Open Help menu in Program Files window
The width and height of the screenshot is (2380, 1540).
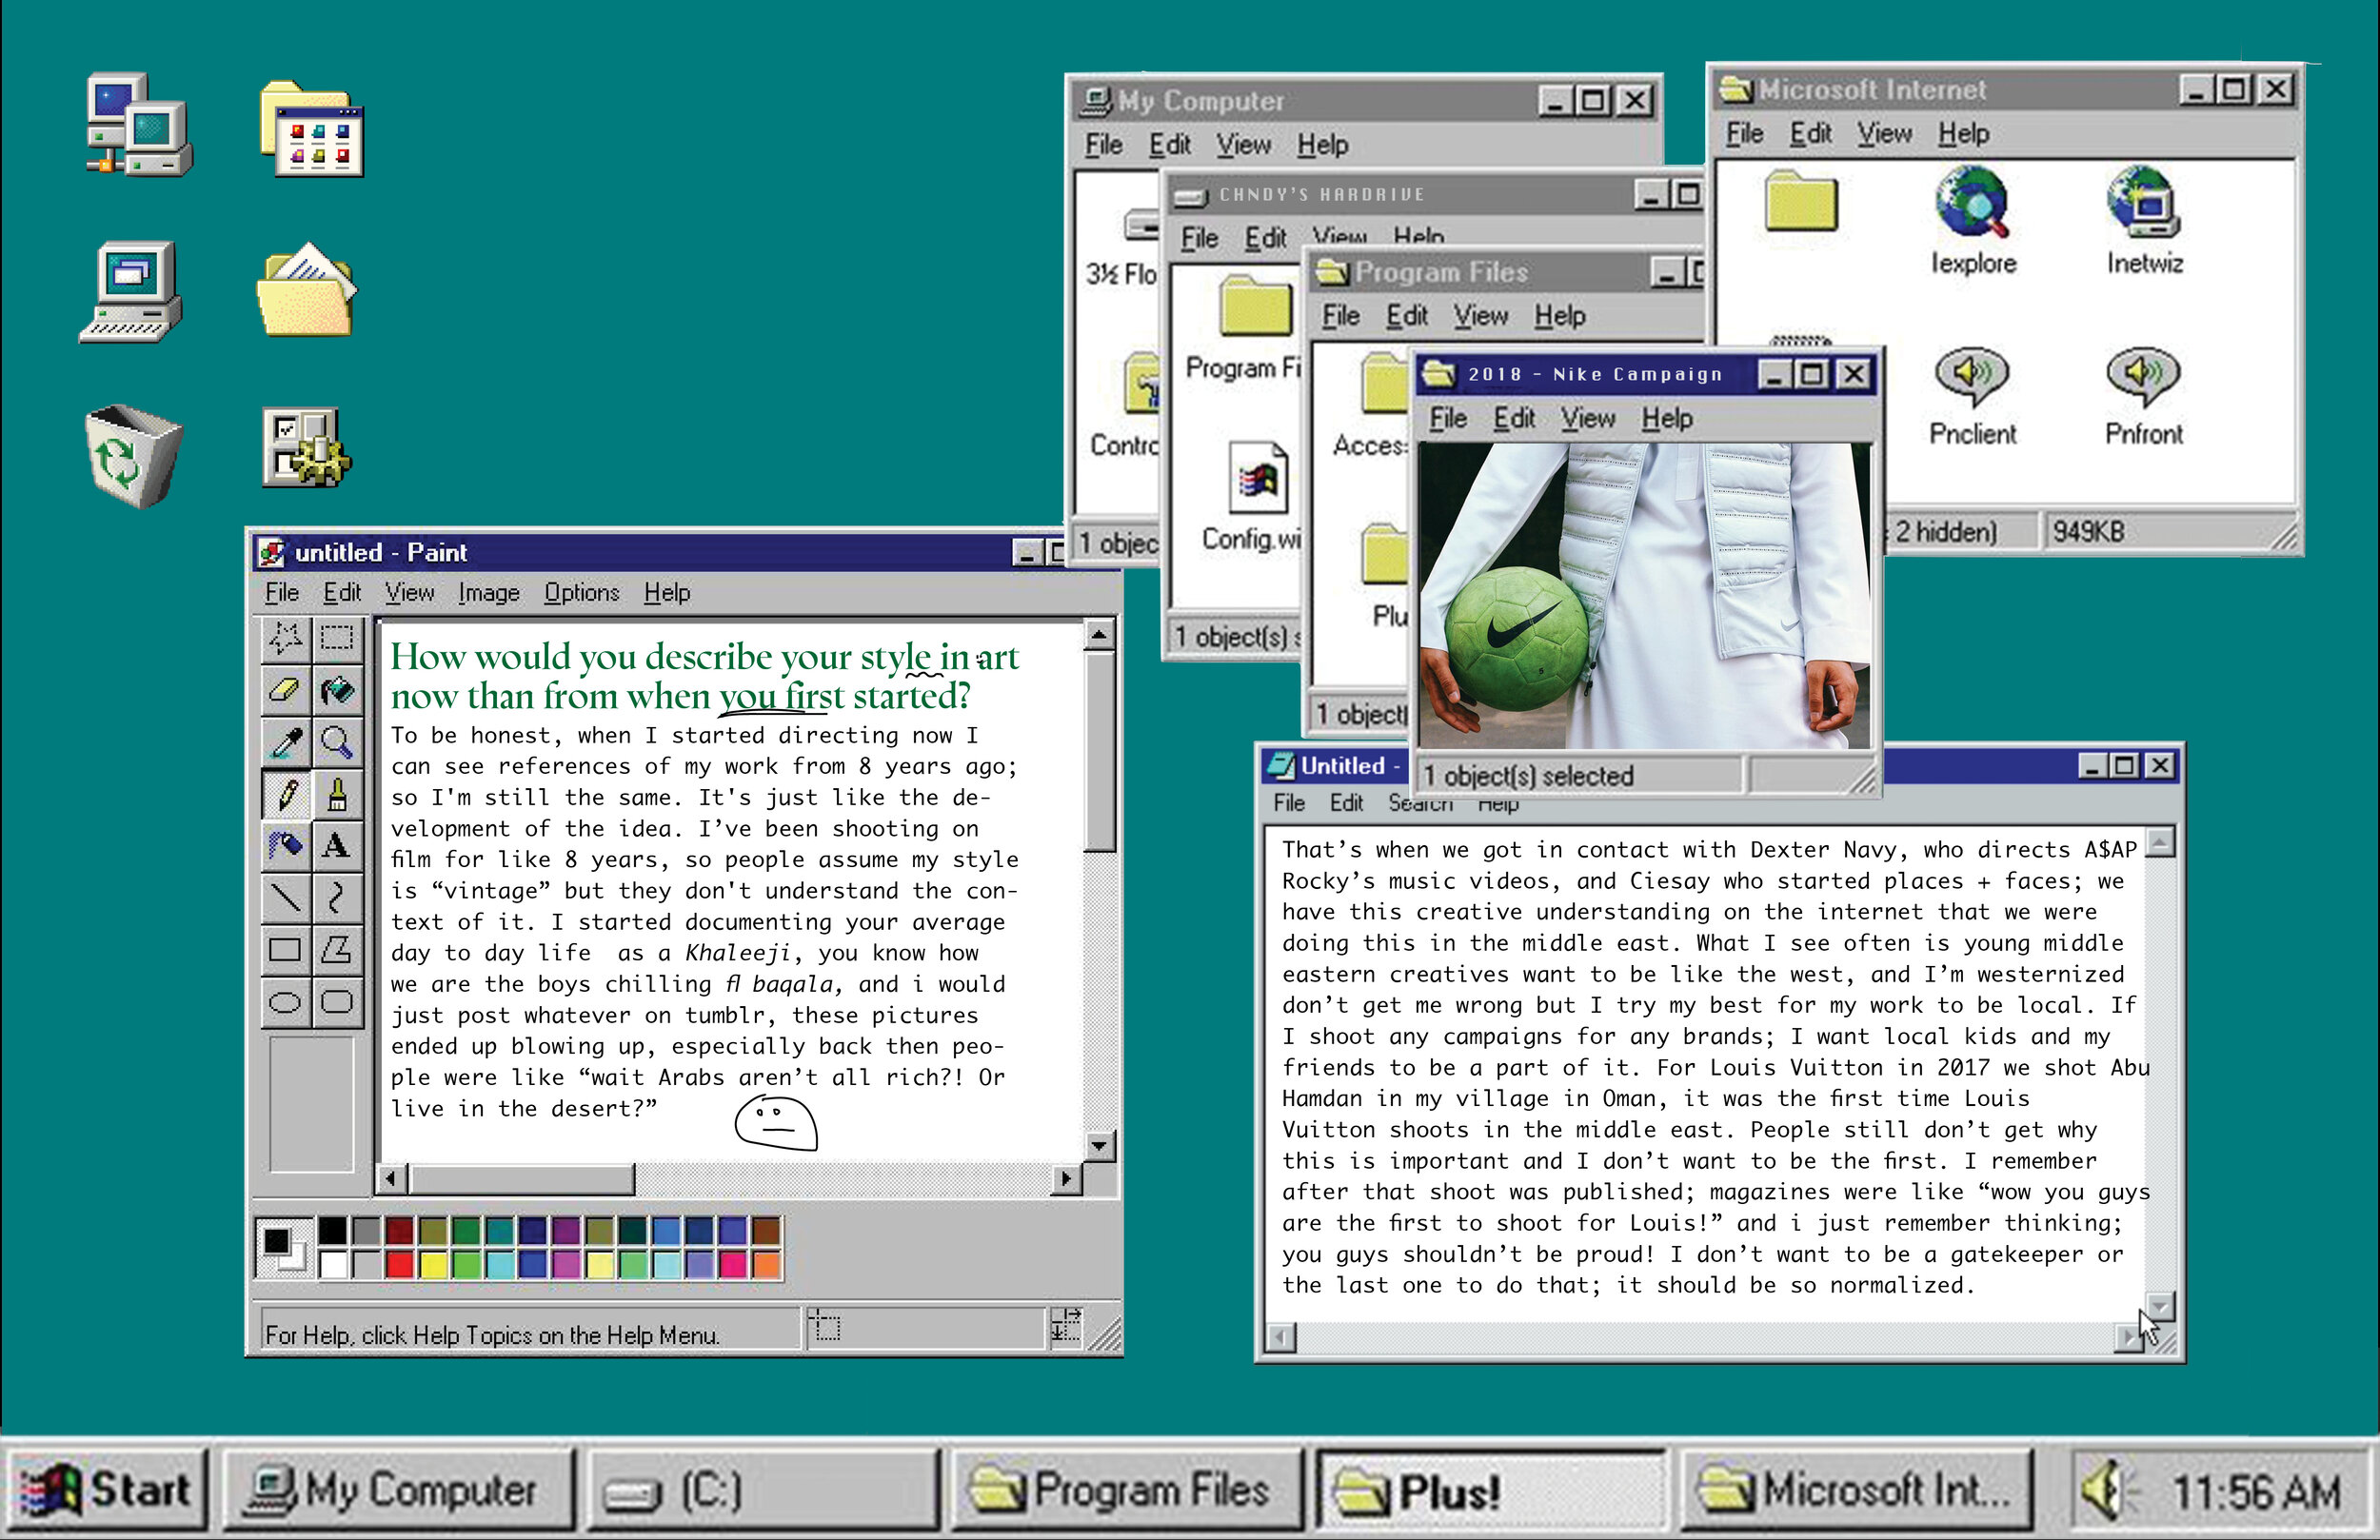click(x=1560, y=316)
